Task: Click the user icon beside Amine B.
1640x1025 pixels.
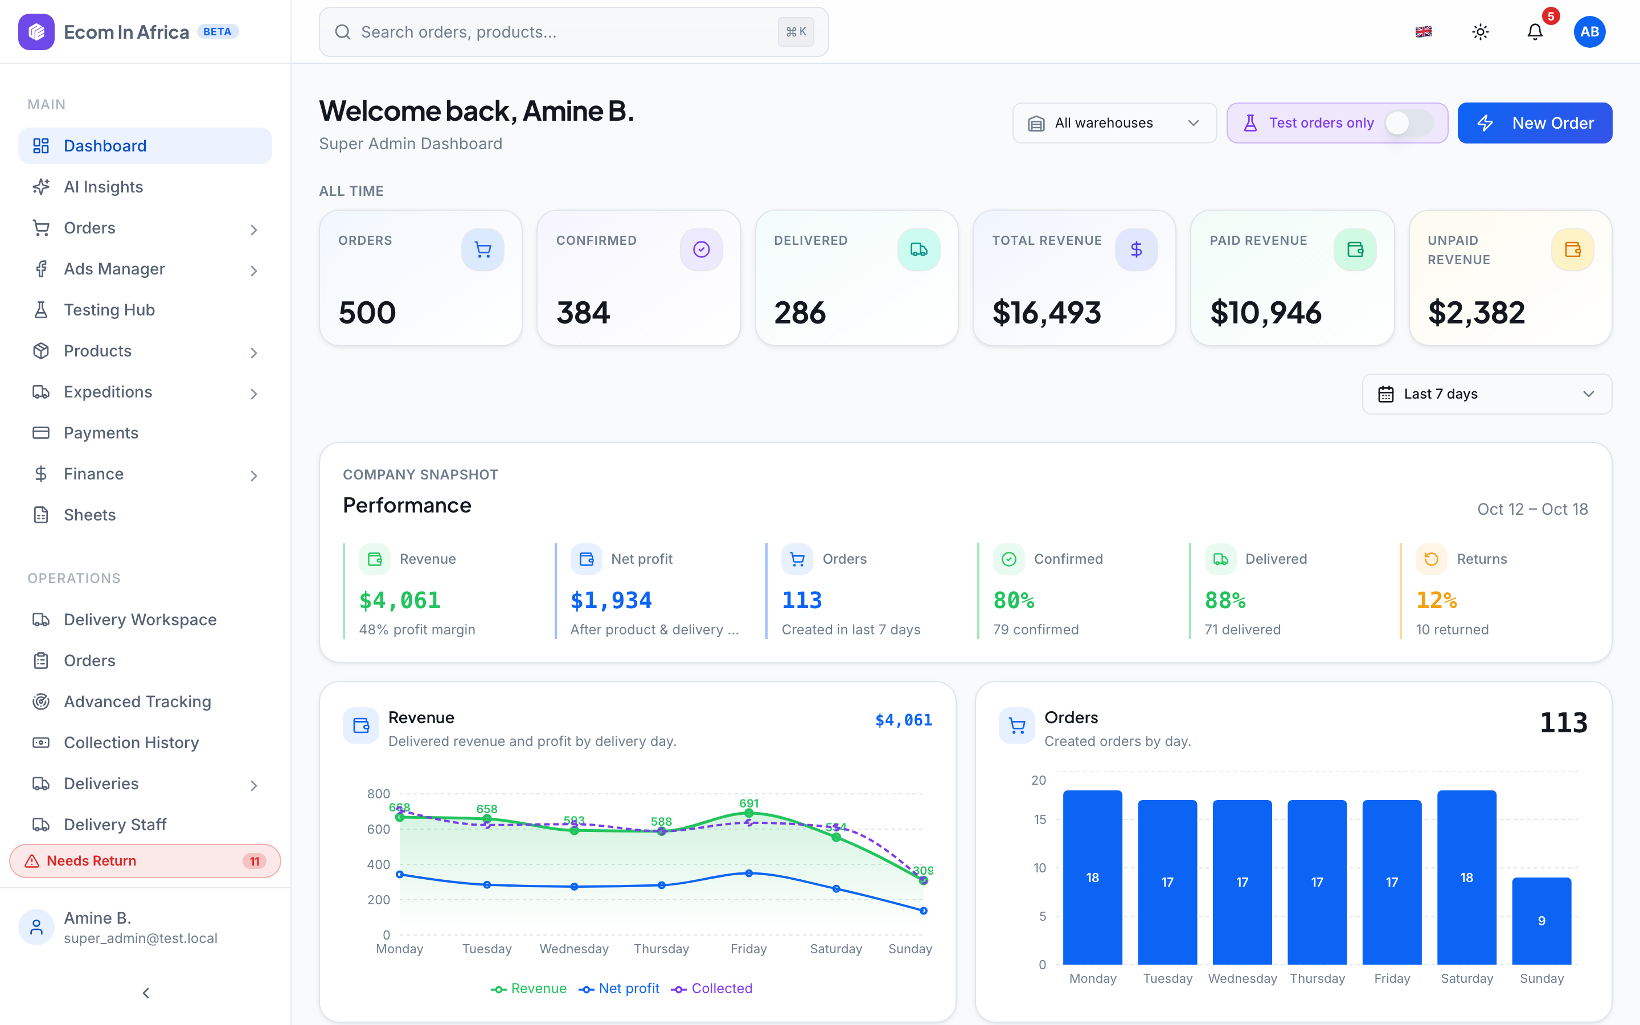Action: point(36,926)
